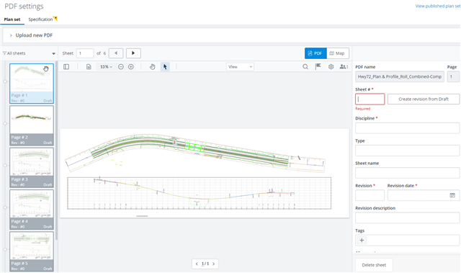Viewport: 461px width, 273px height.
Task: Open the Type field dropdown
Action: coord(407,151)
